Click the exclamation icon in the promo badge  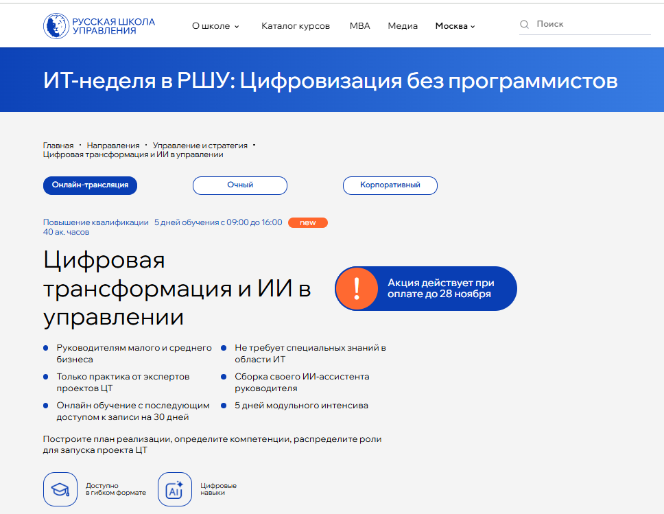(x=357, y=288)
